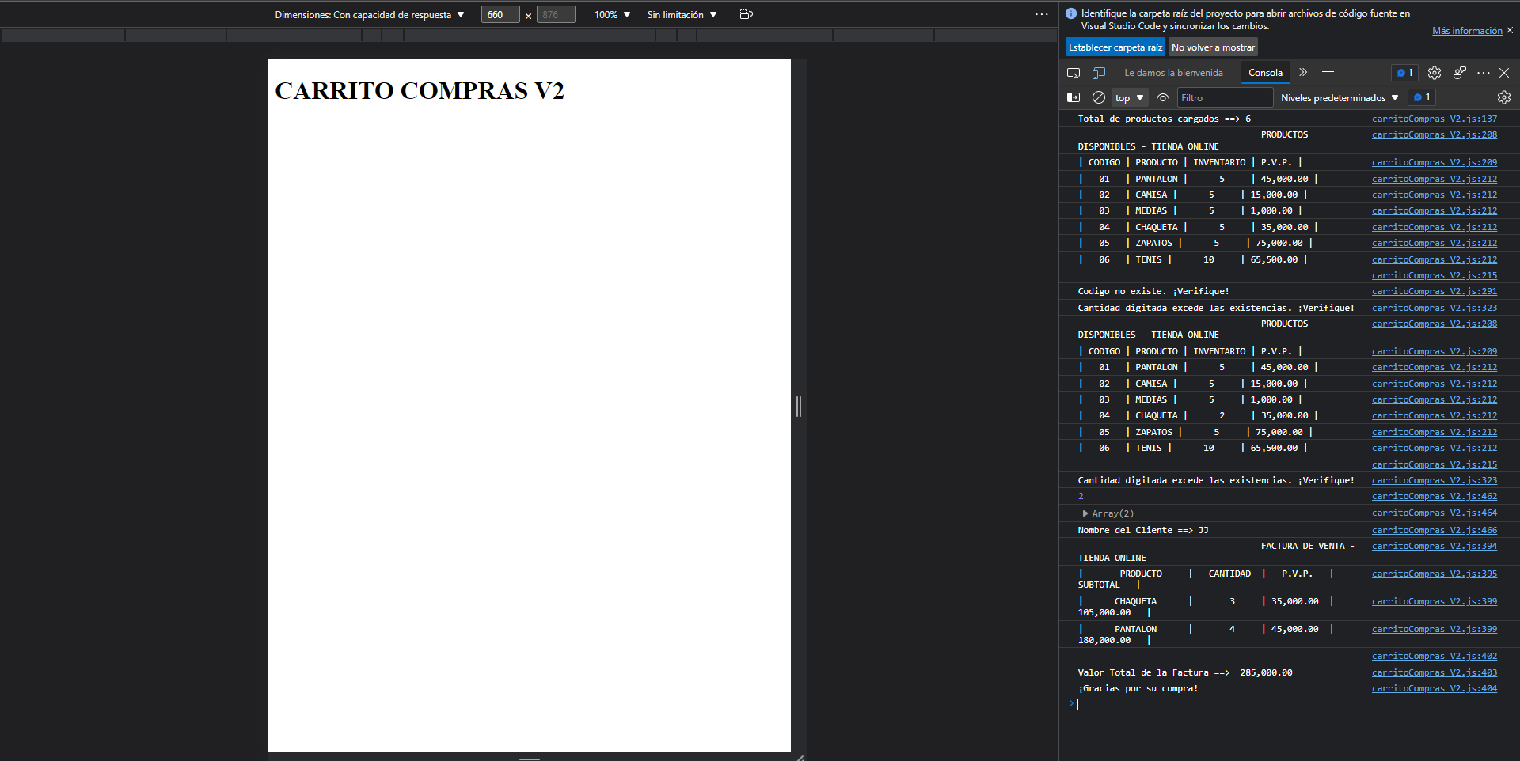Open the Dimensiones device preset dropdown
1520x761 pixels.
click(369, 13)
